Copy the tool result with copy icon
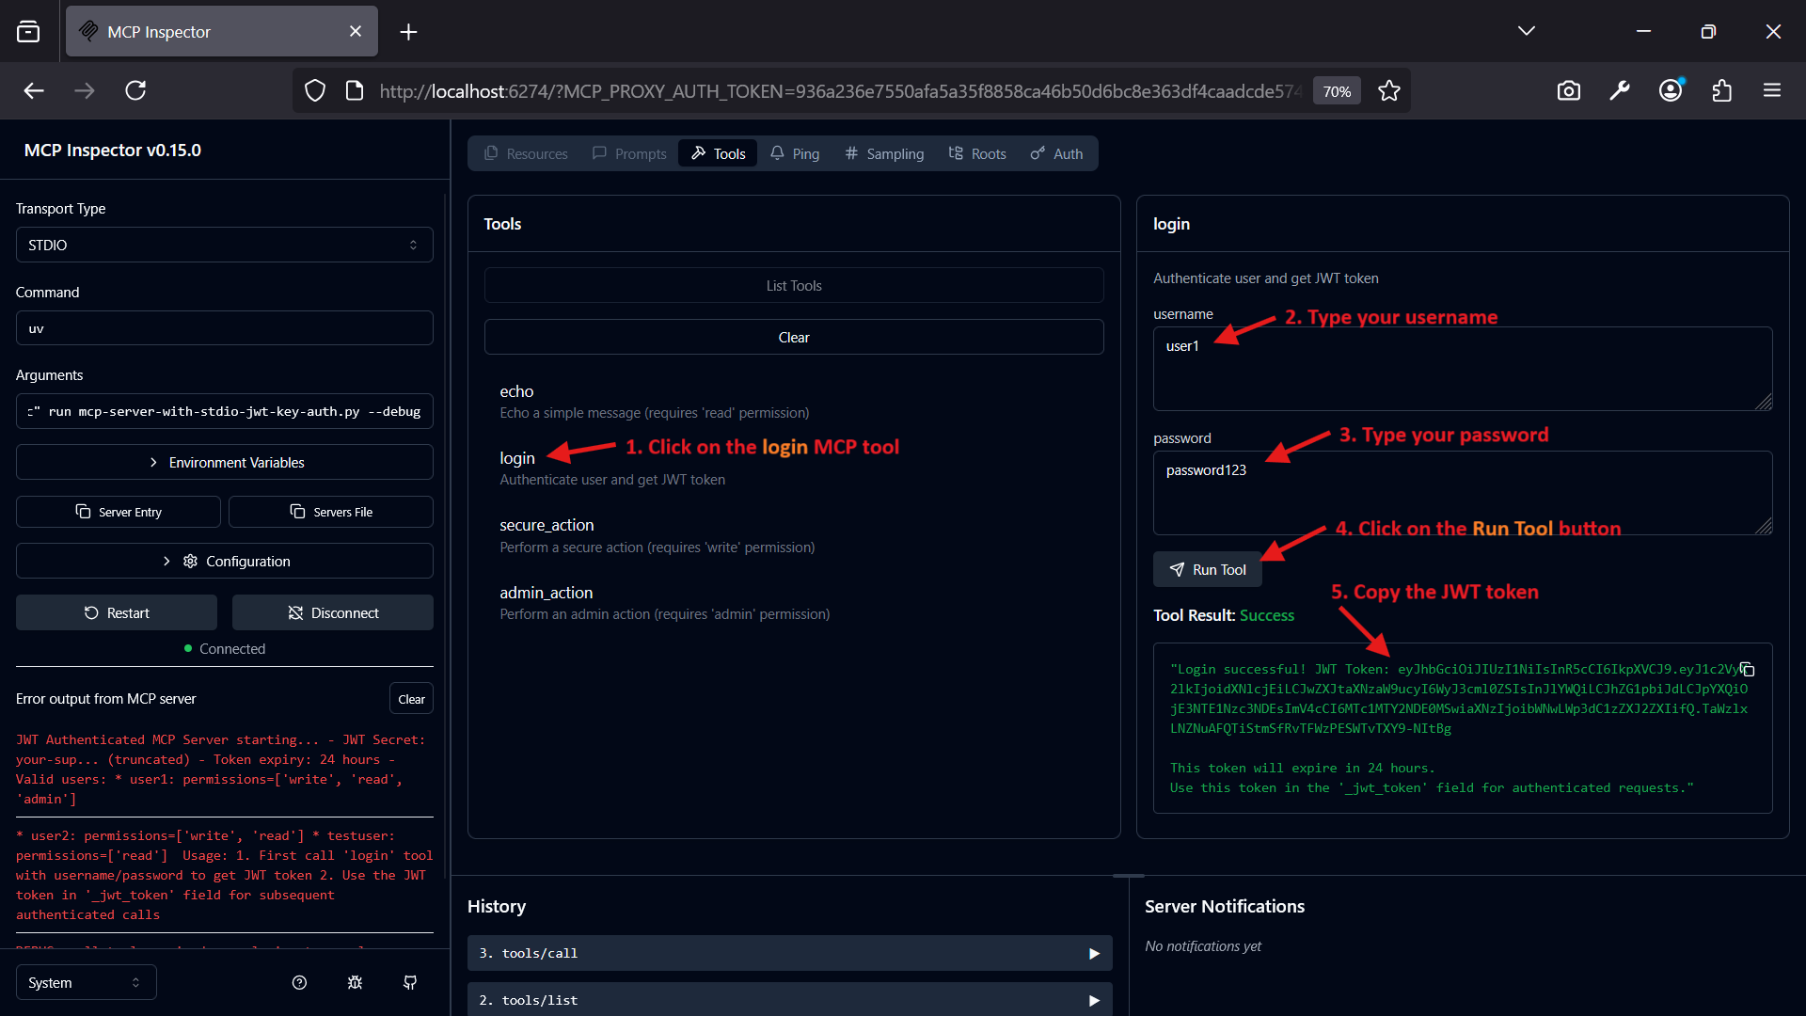This screenshot has width=1806, height=1016. [1747, 670]
